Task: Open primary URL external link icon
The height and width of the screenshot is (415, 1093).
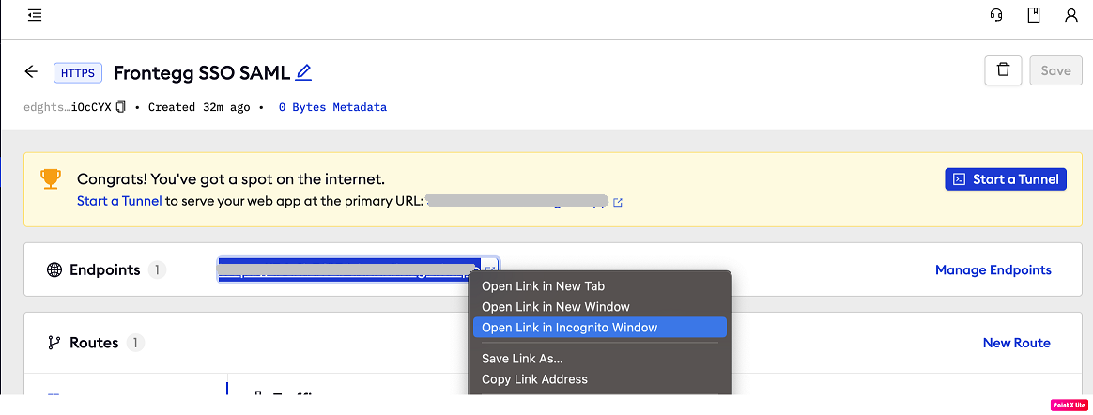Action: 618,203
